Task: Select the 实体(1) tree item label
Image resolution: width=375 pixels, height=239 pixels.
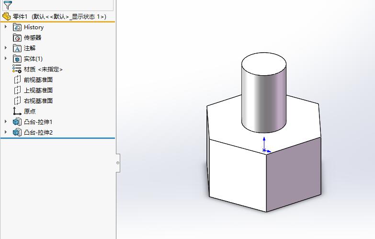Action: 33,59
